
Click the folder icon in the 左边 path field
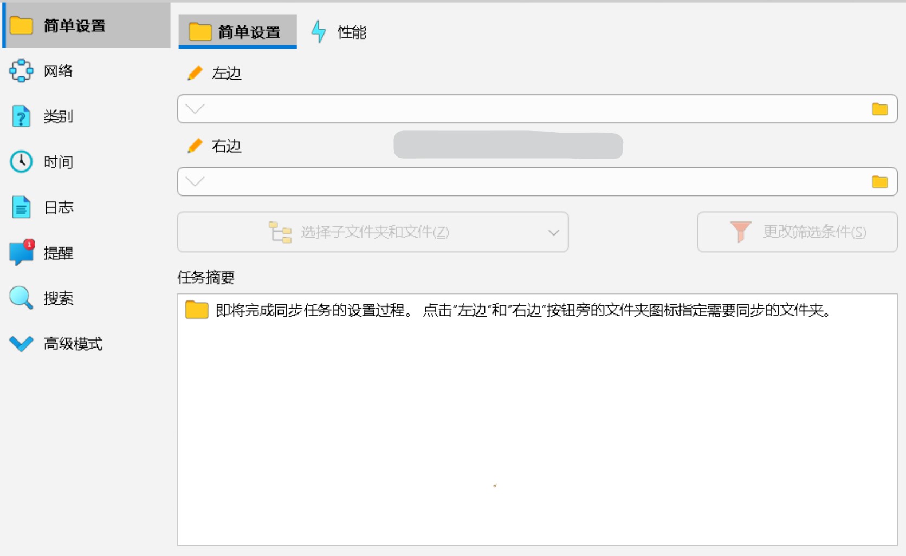click(x=880, y=109)
